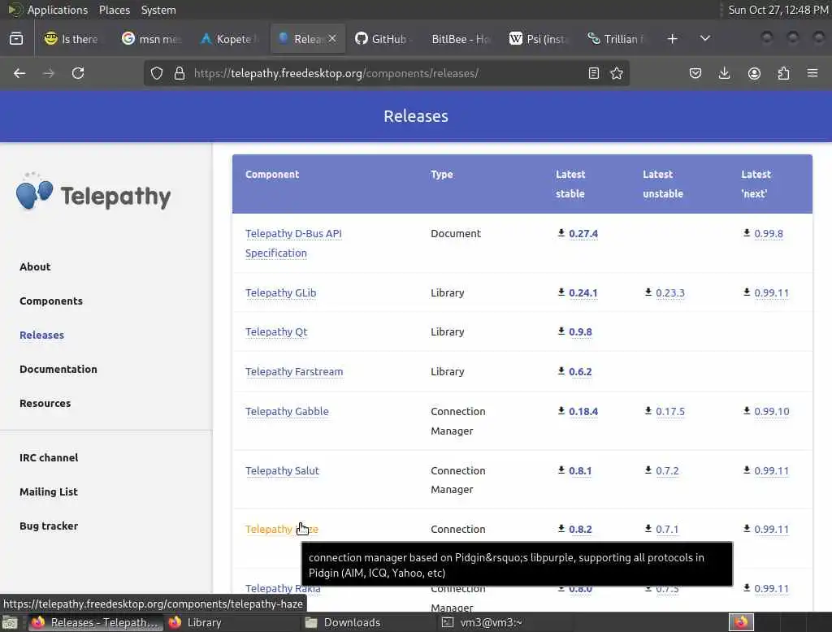Open the Telepathy Gabble component link
This screenshot has height=632, width=832.
287,411
